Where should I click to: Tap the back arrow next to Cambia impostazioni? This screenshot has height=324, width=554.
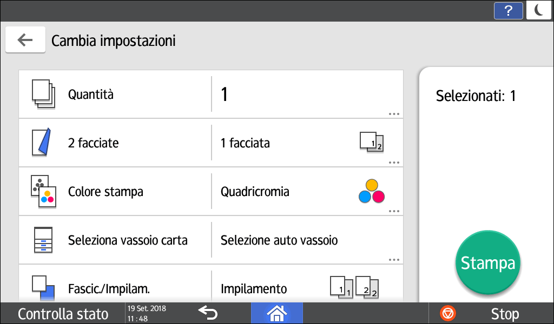[x=25, y=39]
